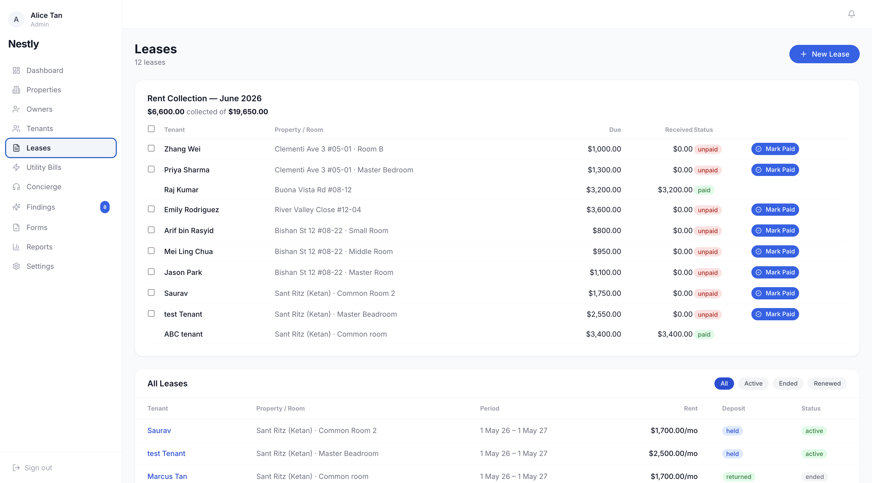This screenshot has width=872, height=483.
Task: Mark Saurav's rent as paid
Action: [x=775, y=293]
